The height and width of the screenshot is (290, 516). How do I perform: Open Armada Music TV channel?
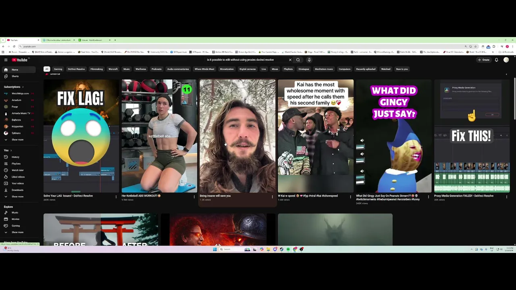pyautogui.click(x=19, y=113)
